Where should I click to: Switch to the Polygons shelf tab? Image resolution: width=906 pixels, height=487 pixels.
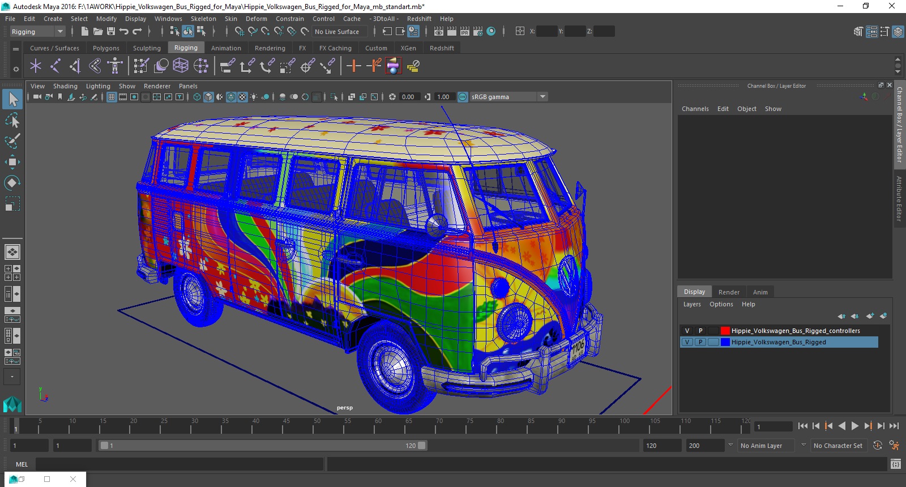[106, 48]
